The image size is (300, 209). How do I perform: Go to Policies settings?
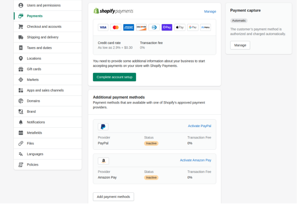point(48,165)
